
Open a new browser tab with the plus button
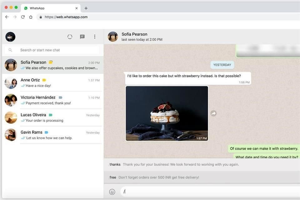[86, 8]
